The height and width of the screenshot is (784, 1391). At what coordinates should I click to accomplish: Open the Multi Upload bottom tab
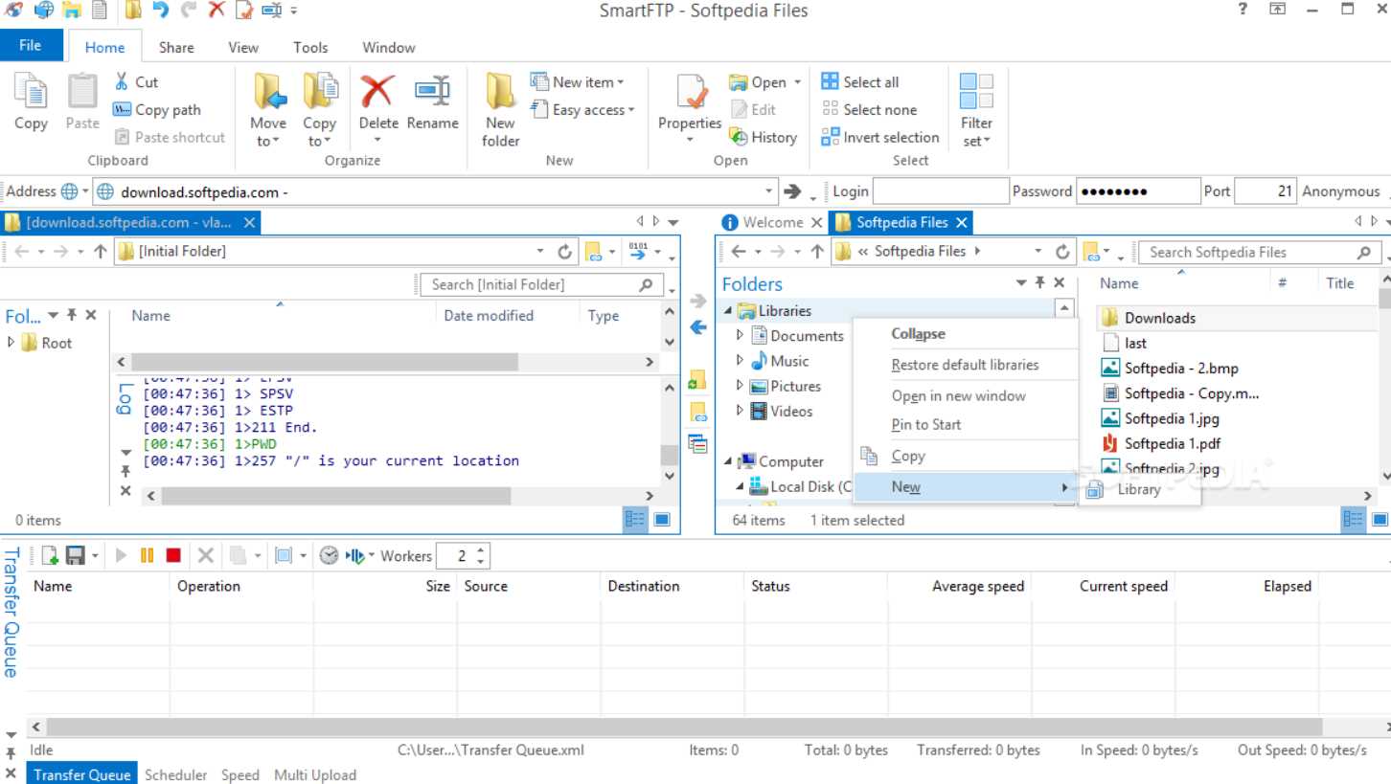coord(314,774)
